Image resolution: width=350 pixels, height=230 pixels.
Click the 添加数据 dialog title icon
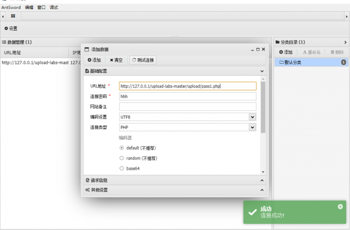click(87, 49)
